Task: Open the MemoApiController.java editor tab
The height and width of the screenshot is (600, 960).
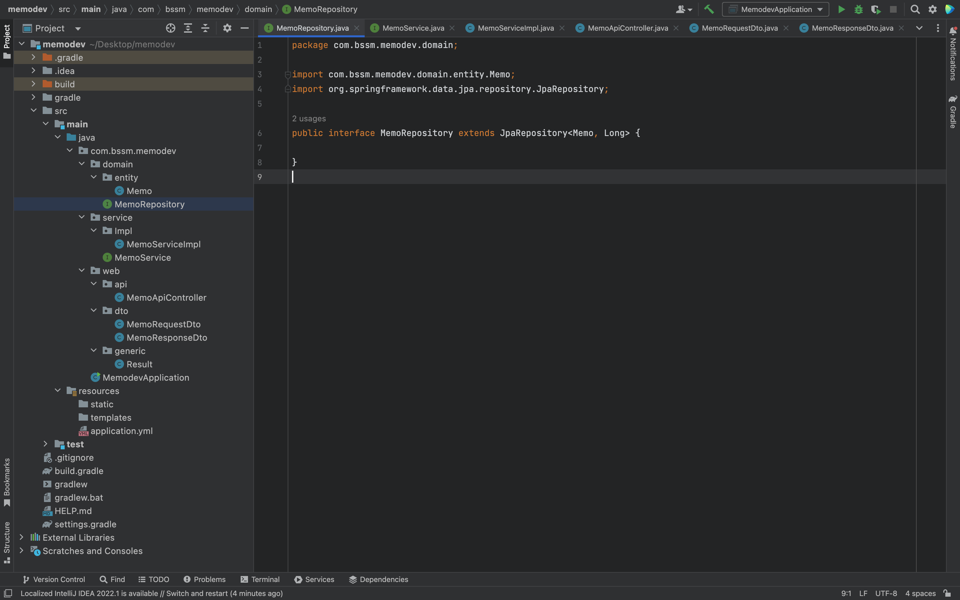Action: 628,28
